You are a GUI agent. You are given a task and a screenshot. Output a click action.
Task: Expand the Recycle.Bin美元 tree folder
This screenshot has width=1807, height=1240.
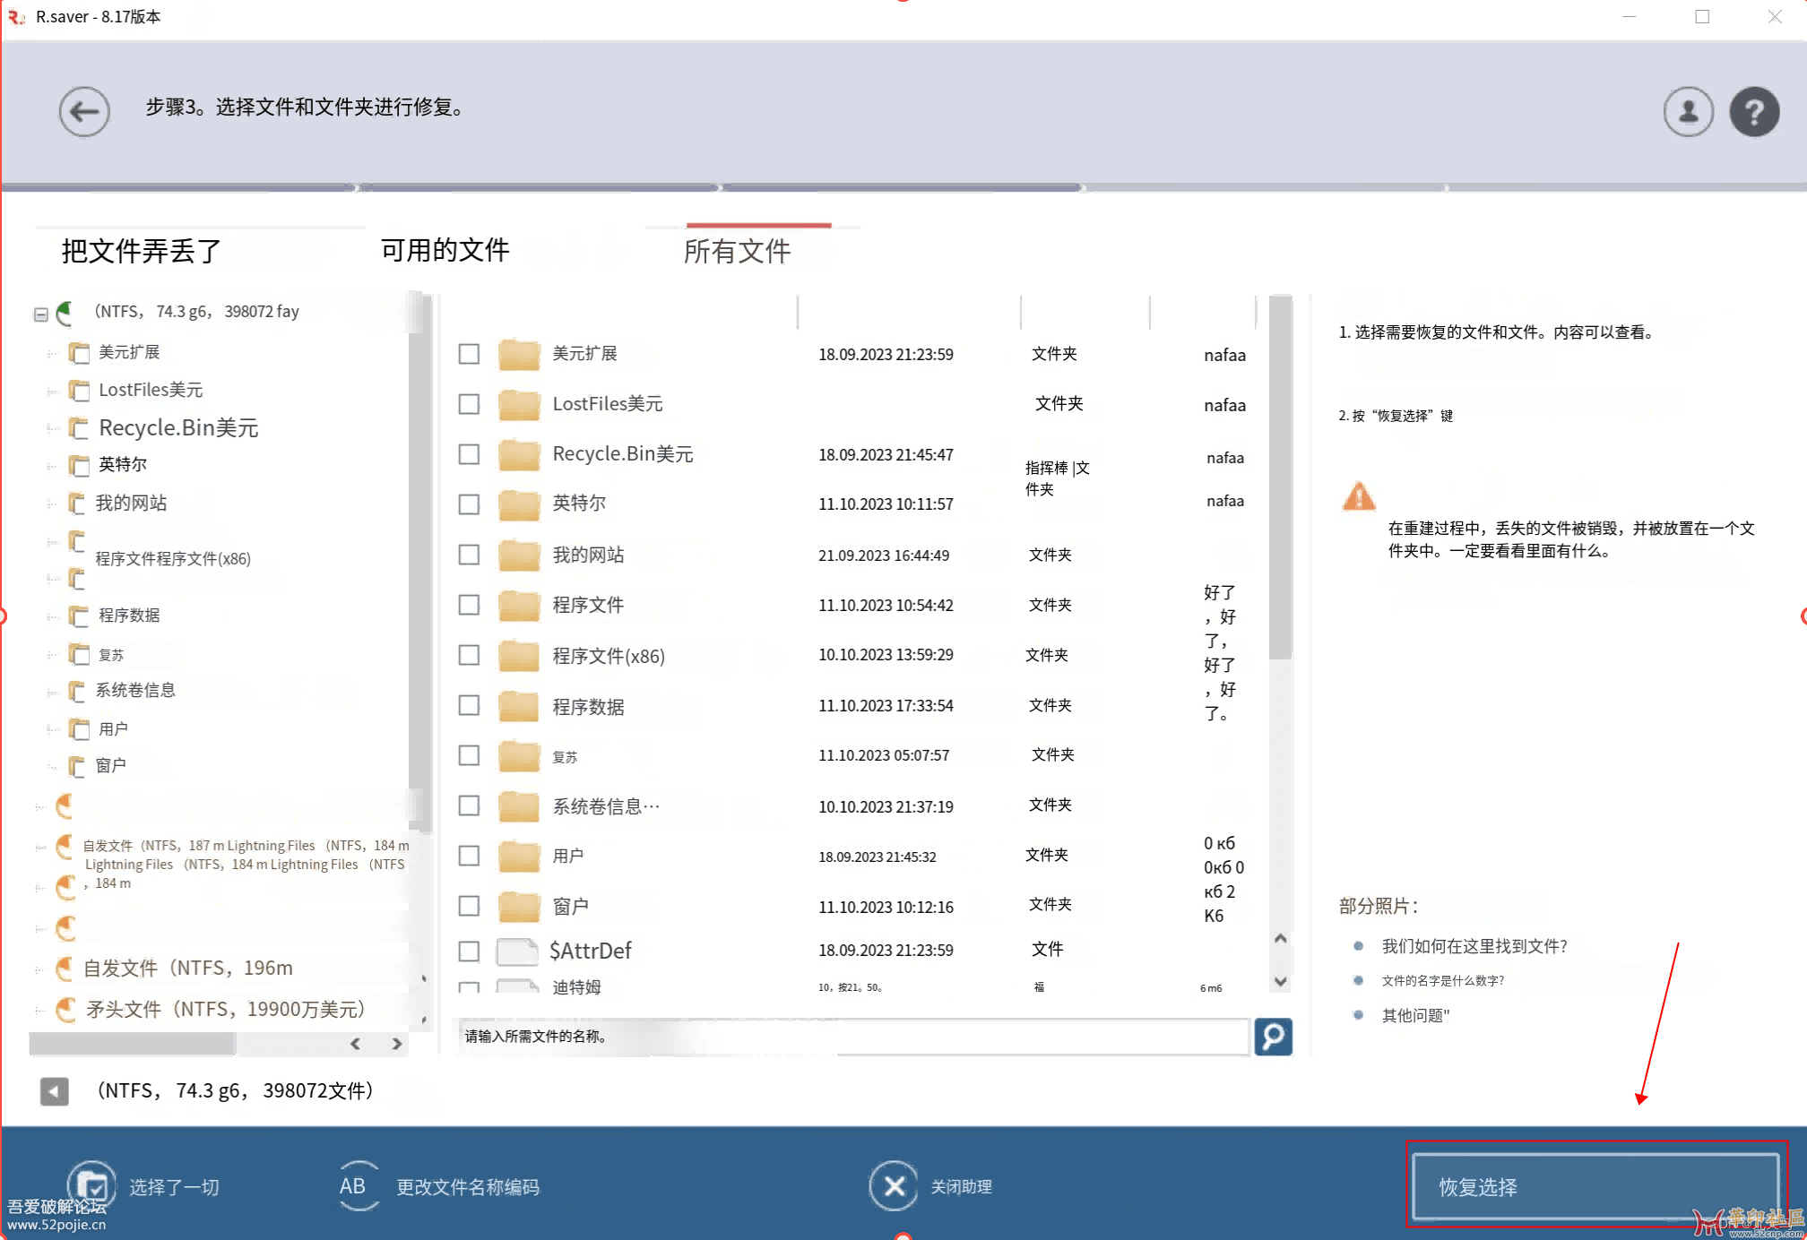pos(52,428)
